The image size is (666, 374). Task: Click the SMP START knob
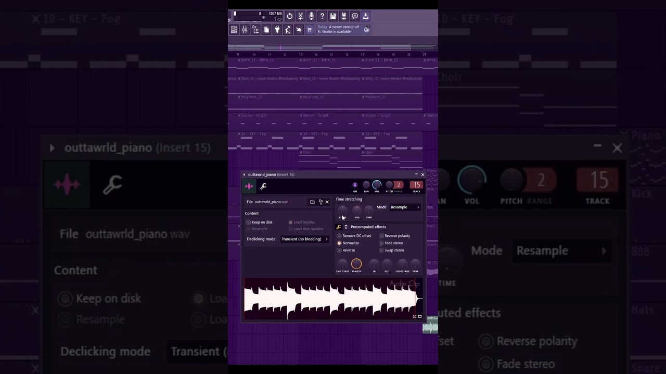(x=342, y=264)
